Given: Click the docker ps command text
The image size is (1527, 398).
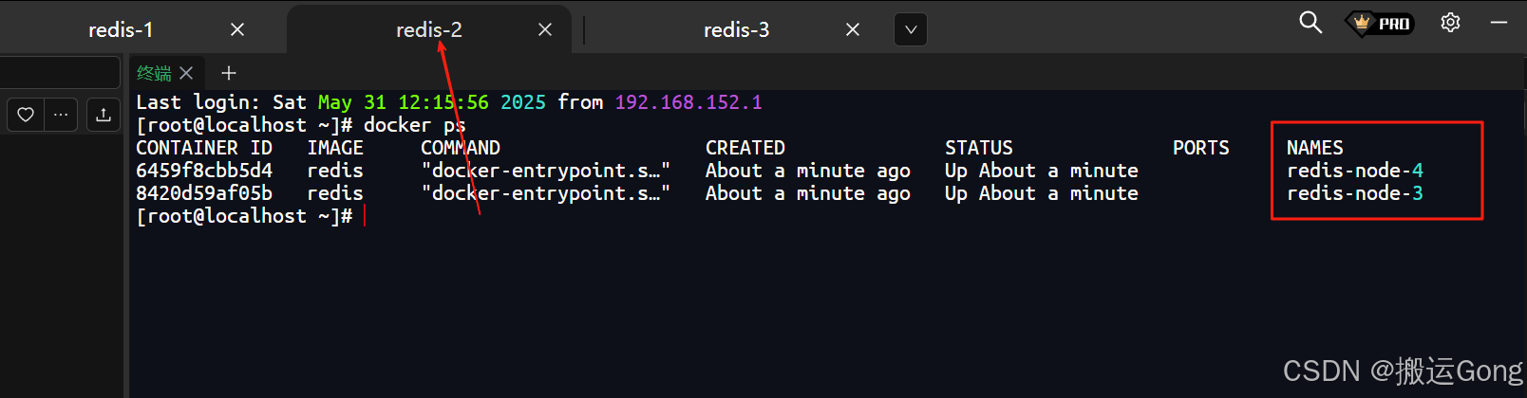Looking at the screenshot, I should coord(415,125).
